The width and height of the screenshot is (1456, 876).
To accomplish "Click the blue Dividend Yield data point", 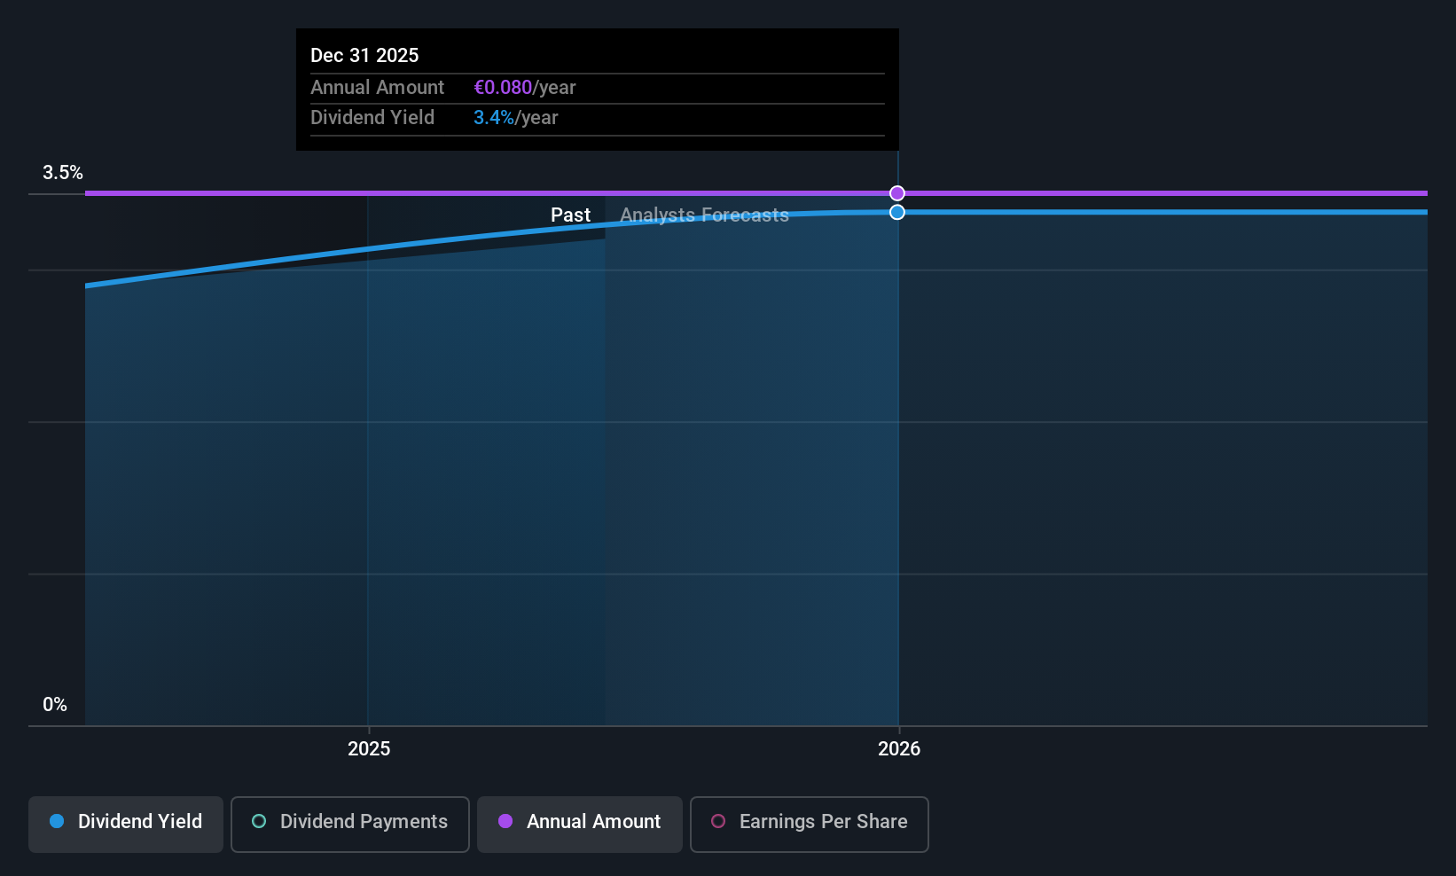I will point(897,212).
